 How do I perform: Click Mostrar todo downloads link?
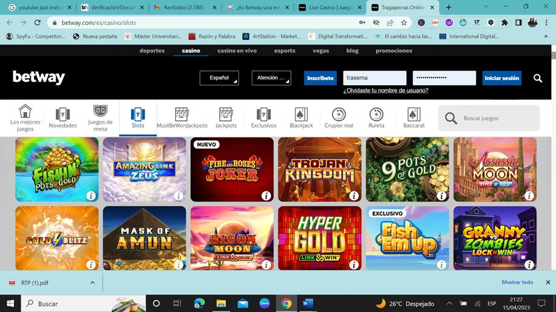tap(517, 282)
